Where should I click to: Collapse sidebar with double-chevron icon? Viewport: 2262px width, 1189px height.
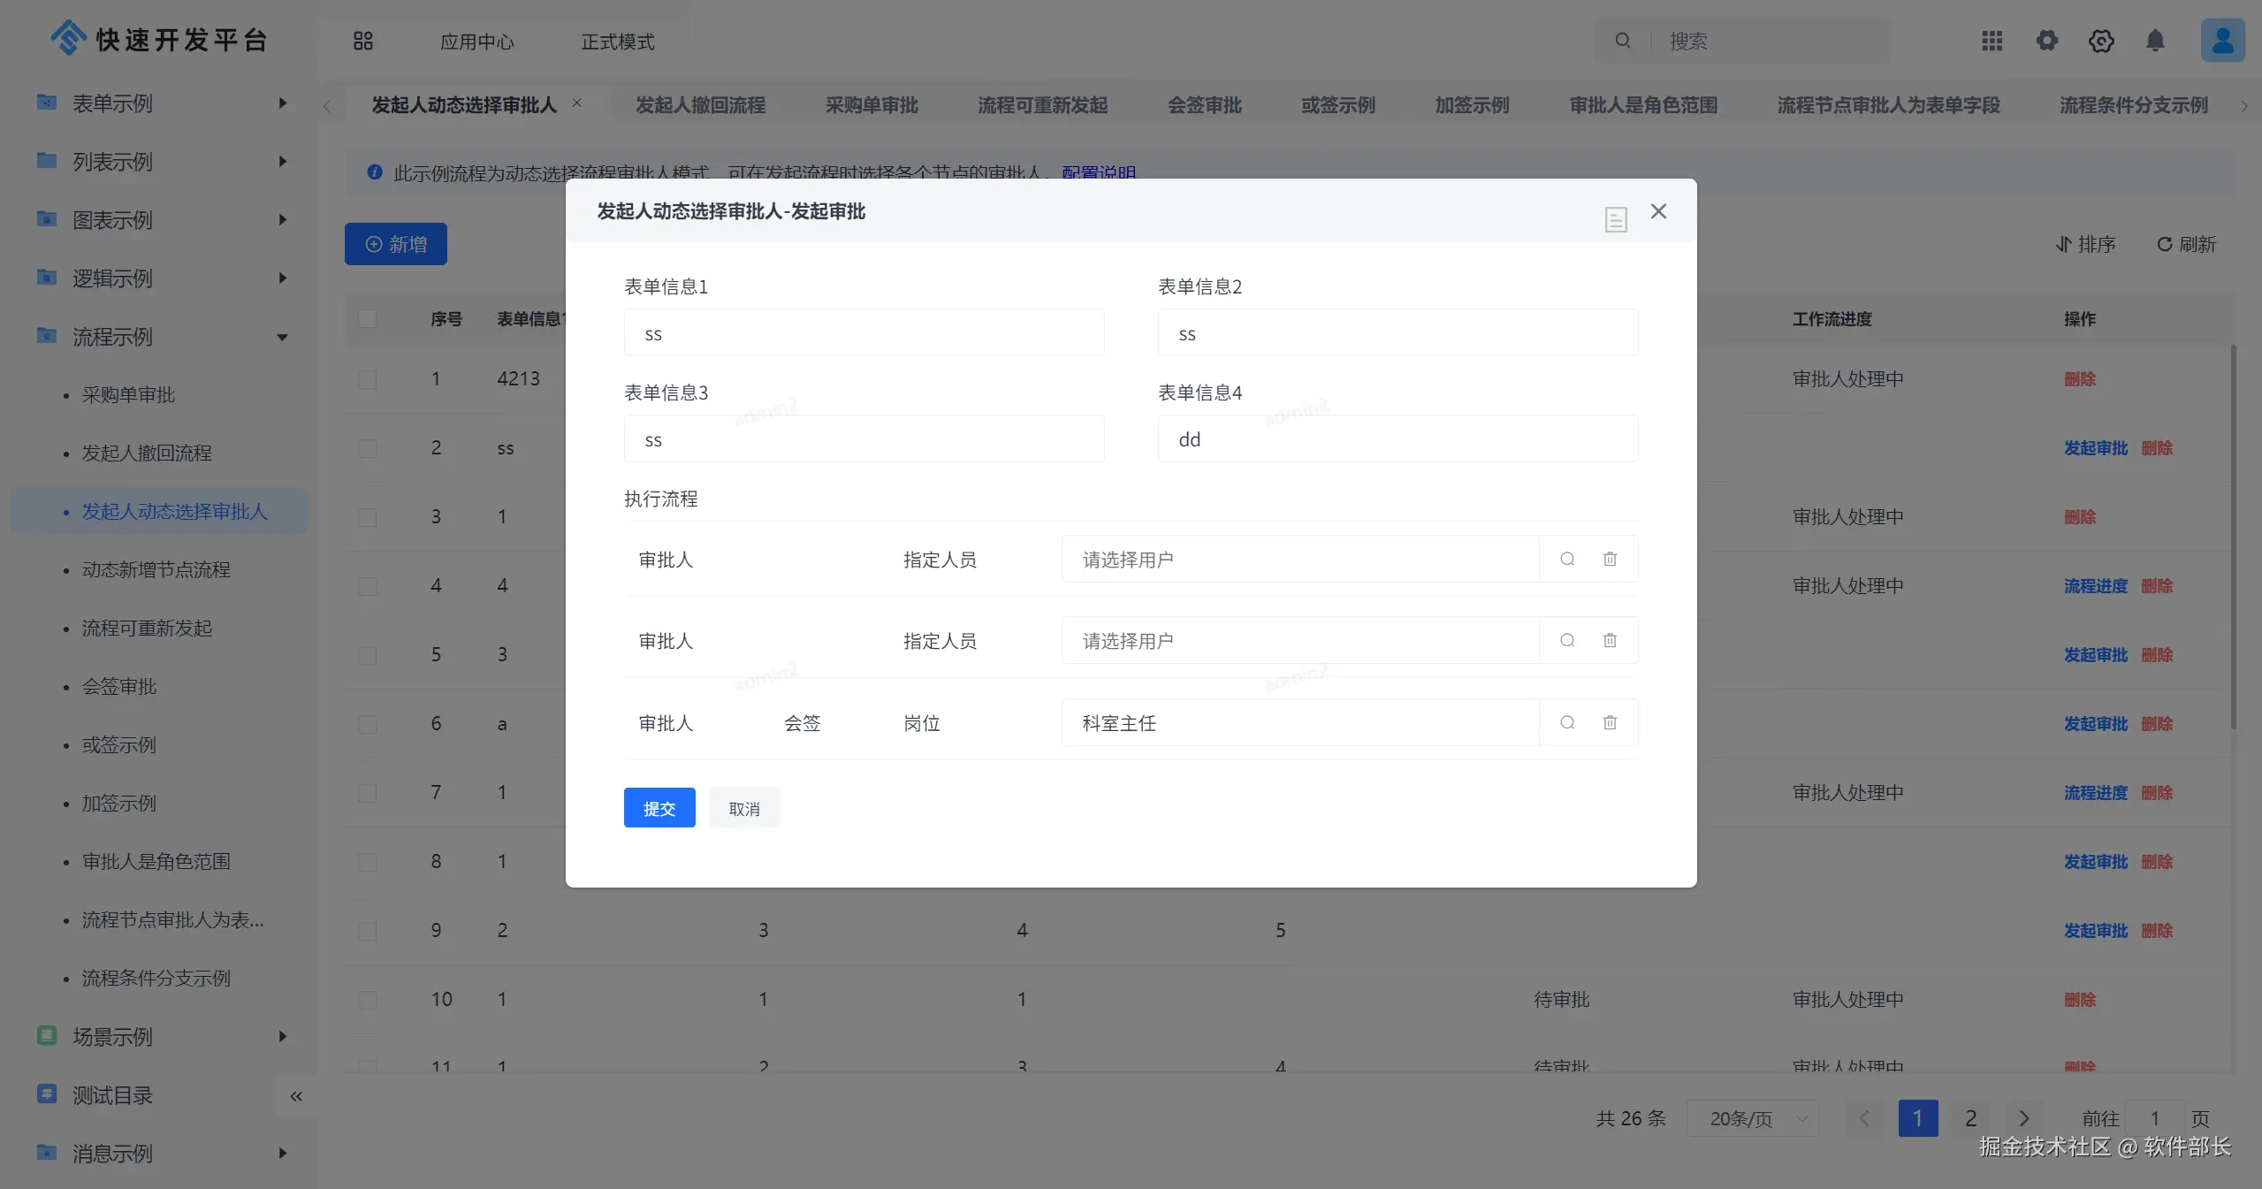click(x=296, y=1096)
